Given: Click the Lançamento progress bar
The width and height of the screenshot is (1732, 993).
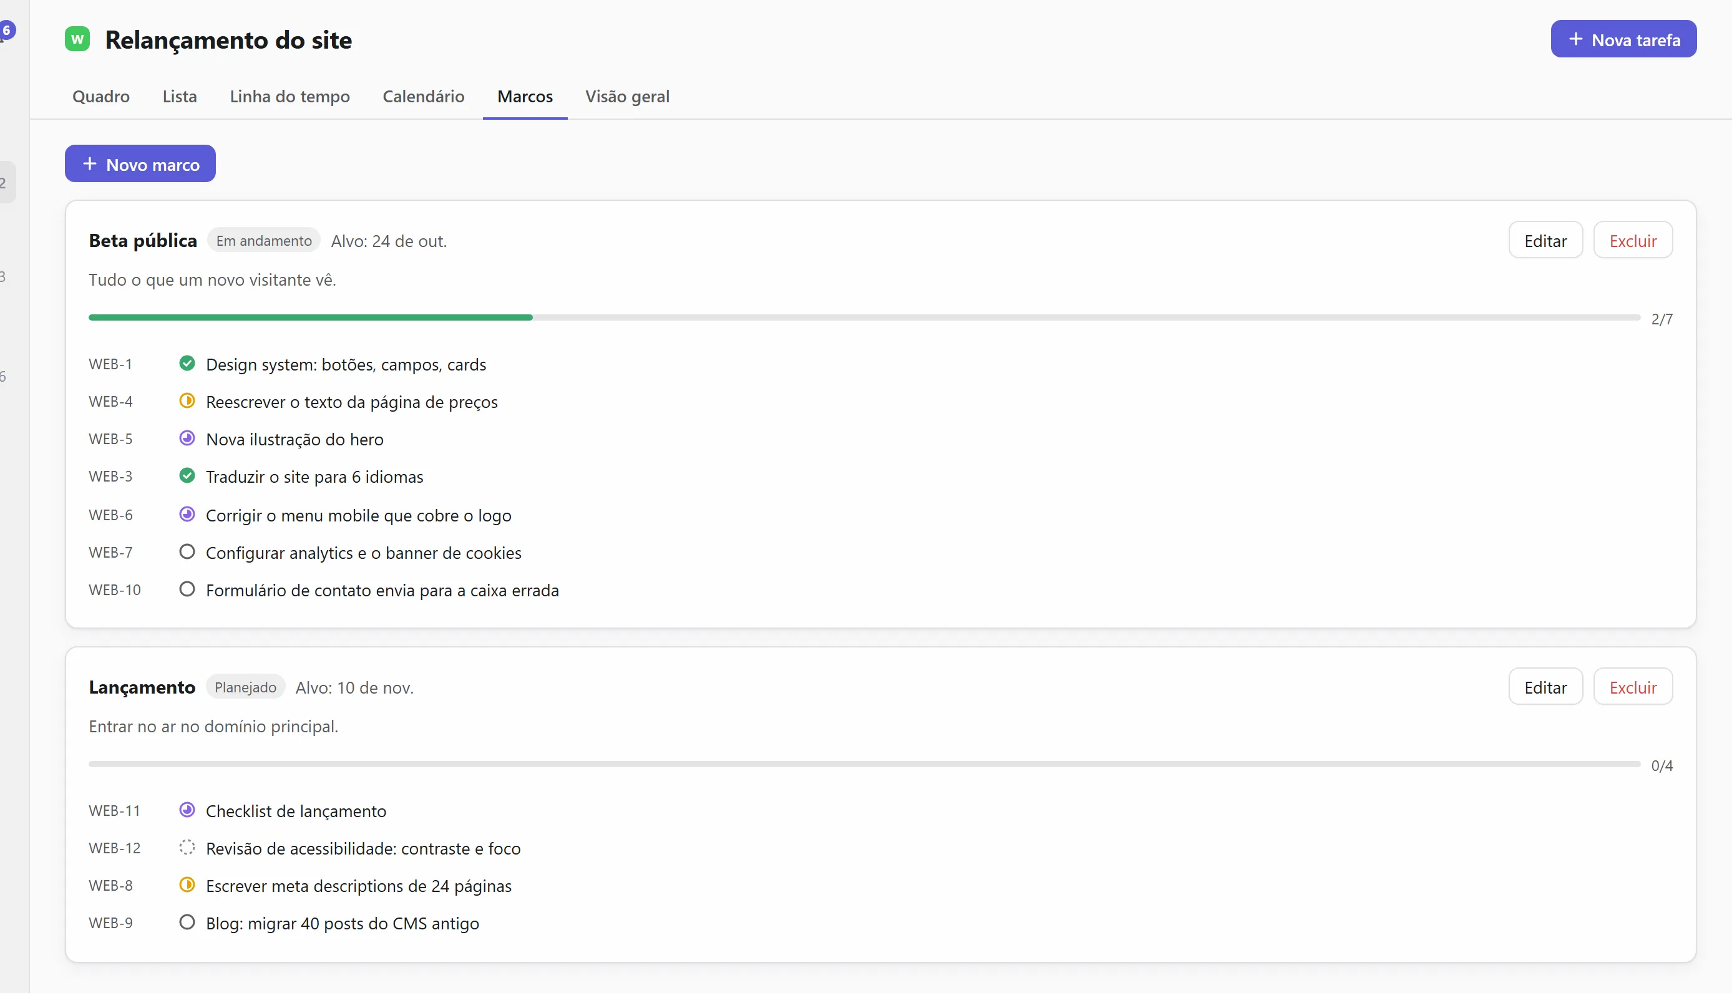Looking at the screenshot, I should (x=864, y=765).
